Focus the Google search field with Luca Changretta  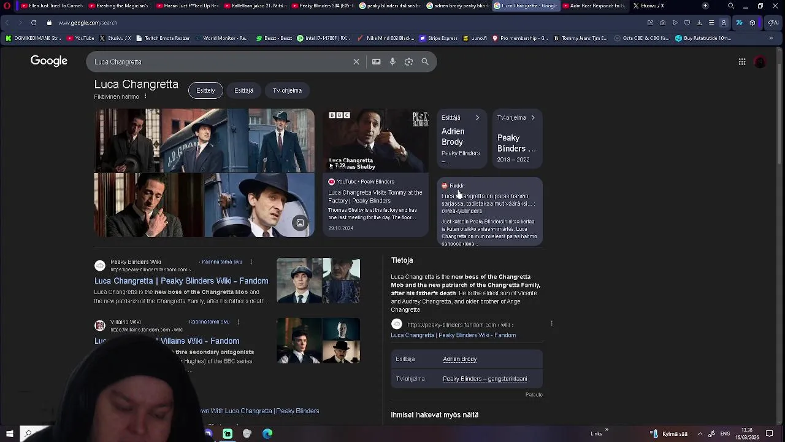click(x=221, y=61)
